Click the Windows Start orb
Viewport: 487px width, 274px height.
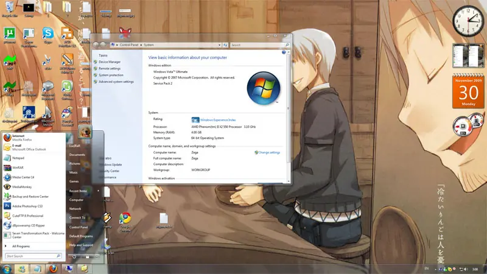[x=7, y=269]
